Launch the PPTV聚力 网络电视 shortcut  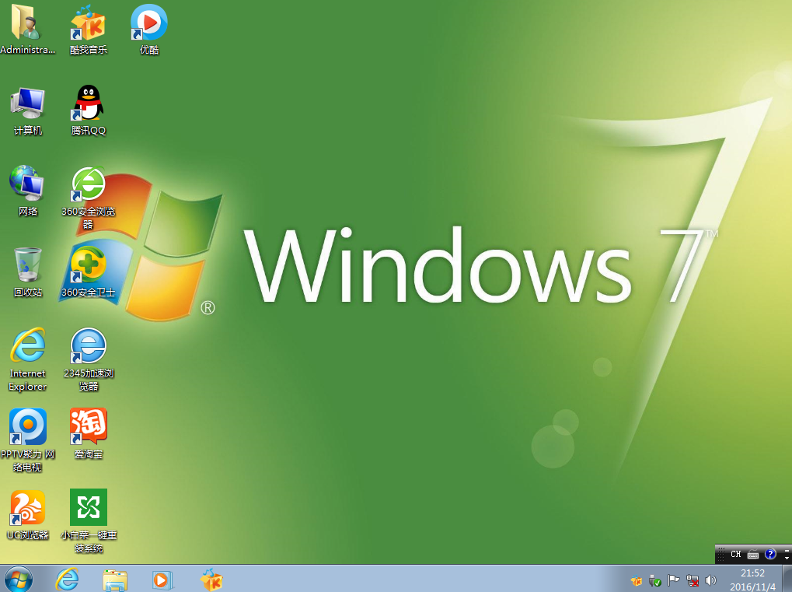click(28, 441)
